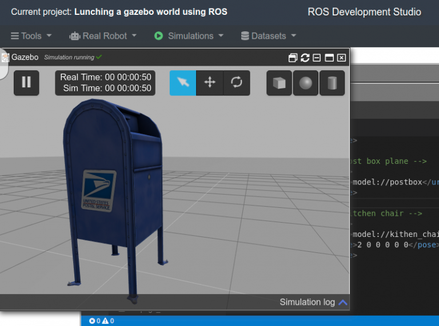439x326 pixels.
Task: Click the 'Simulation running' status text
Action: coord(69,57)
